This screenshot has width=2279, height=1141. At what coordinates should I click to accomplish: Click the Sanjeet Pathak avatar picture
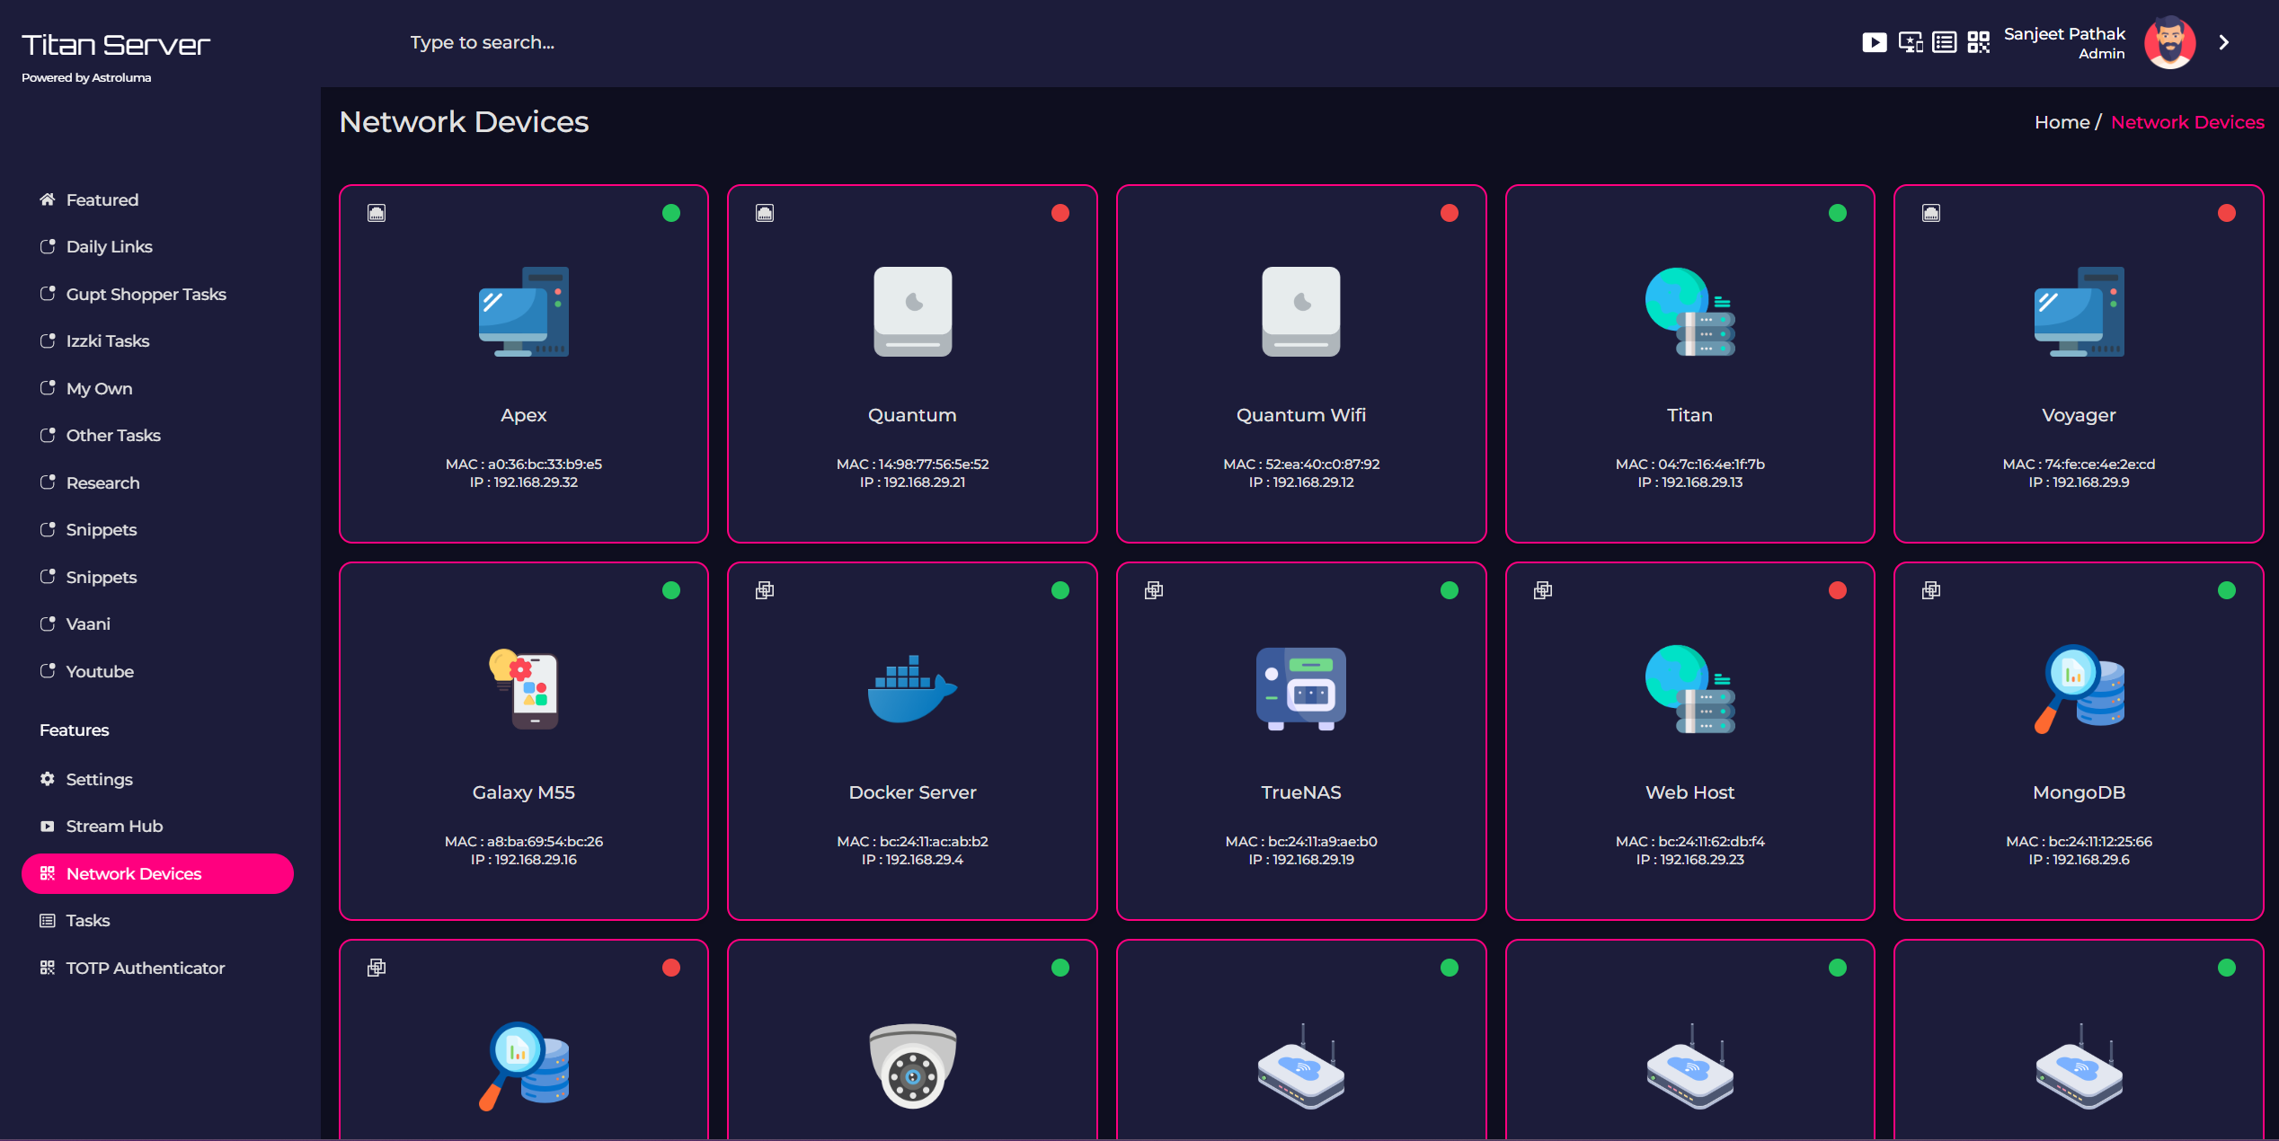tap(2170, 41)
